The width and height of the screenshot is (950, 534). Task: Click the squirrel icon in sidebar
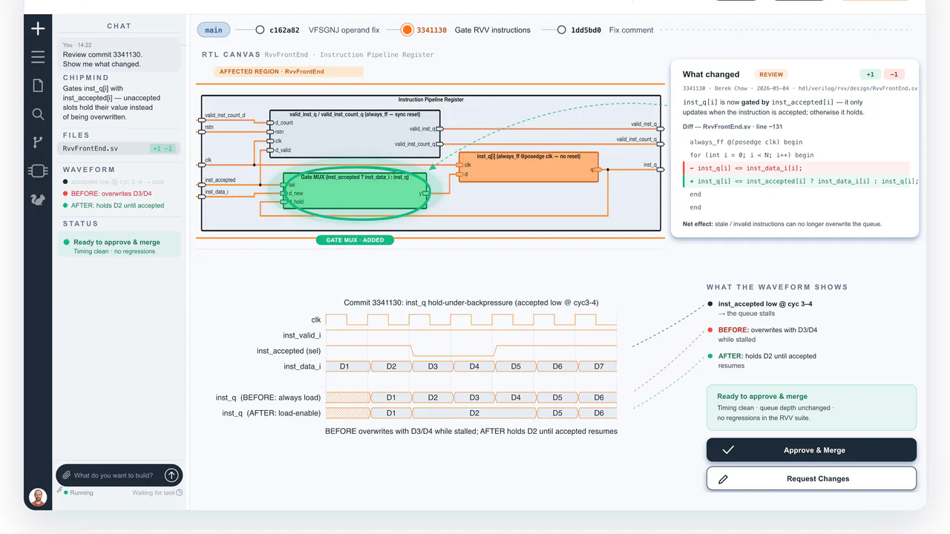(x=38, y=200)
